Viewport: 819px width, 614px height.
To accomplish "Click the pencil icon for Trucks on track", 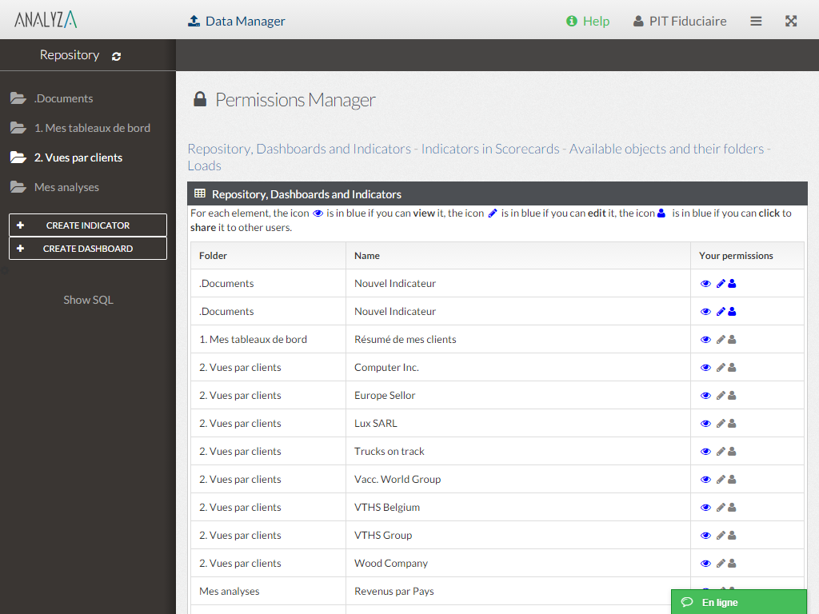I will click(x=721, y=452).
